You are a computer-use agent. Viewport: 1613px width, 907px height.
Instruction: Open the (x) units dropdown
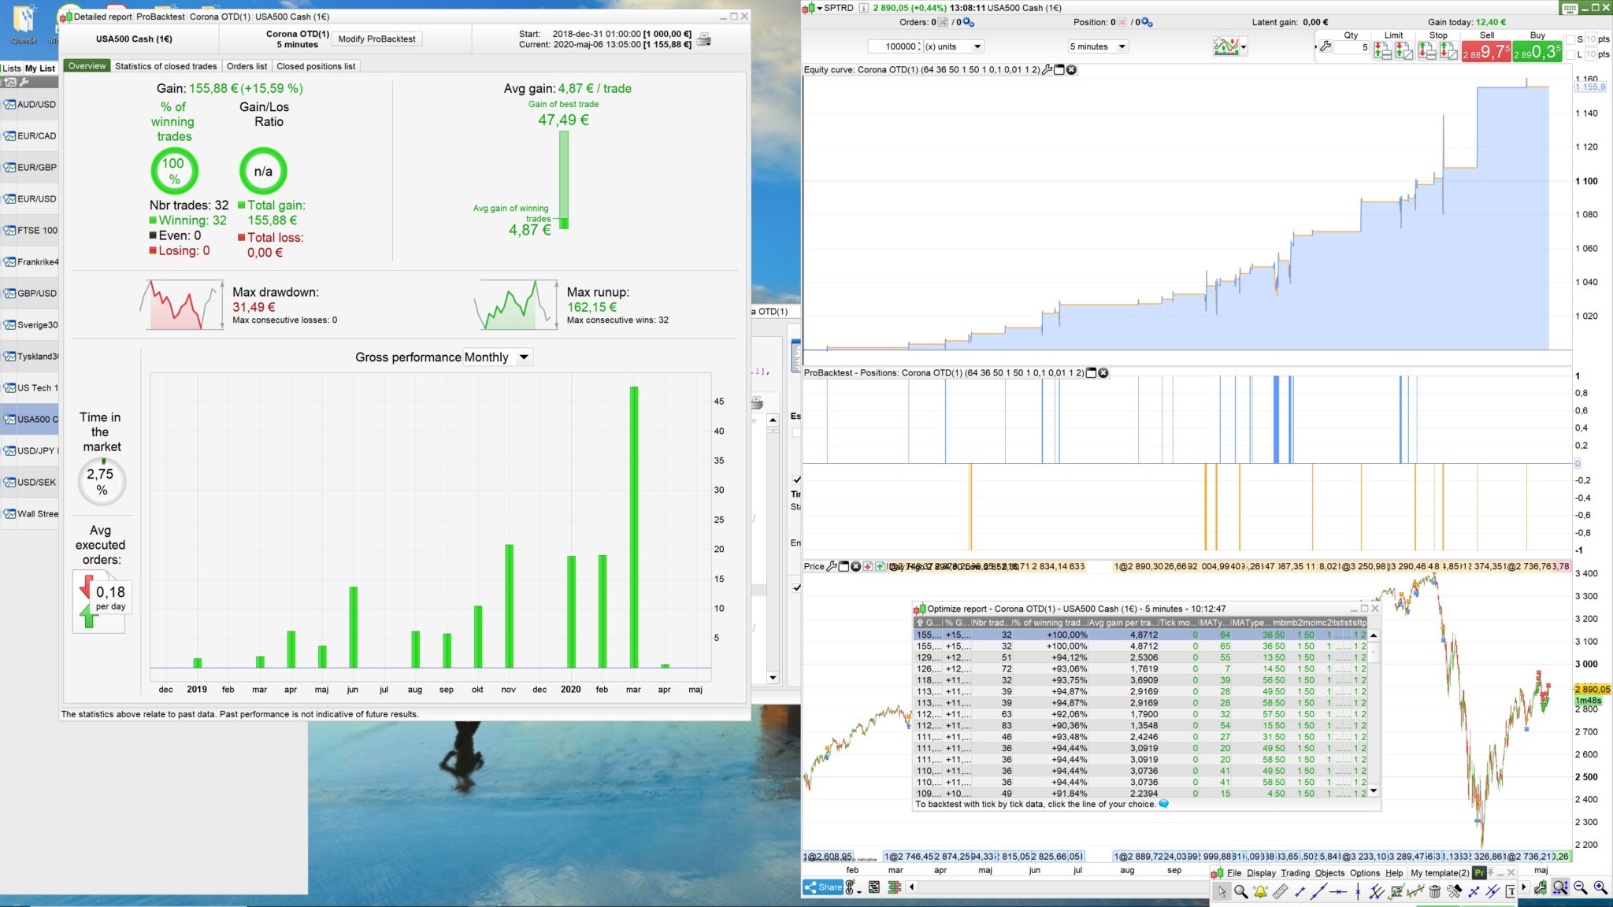pos(953,46)
